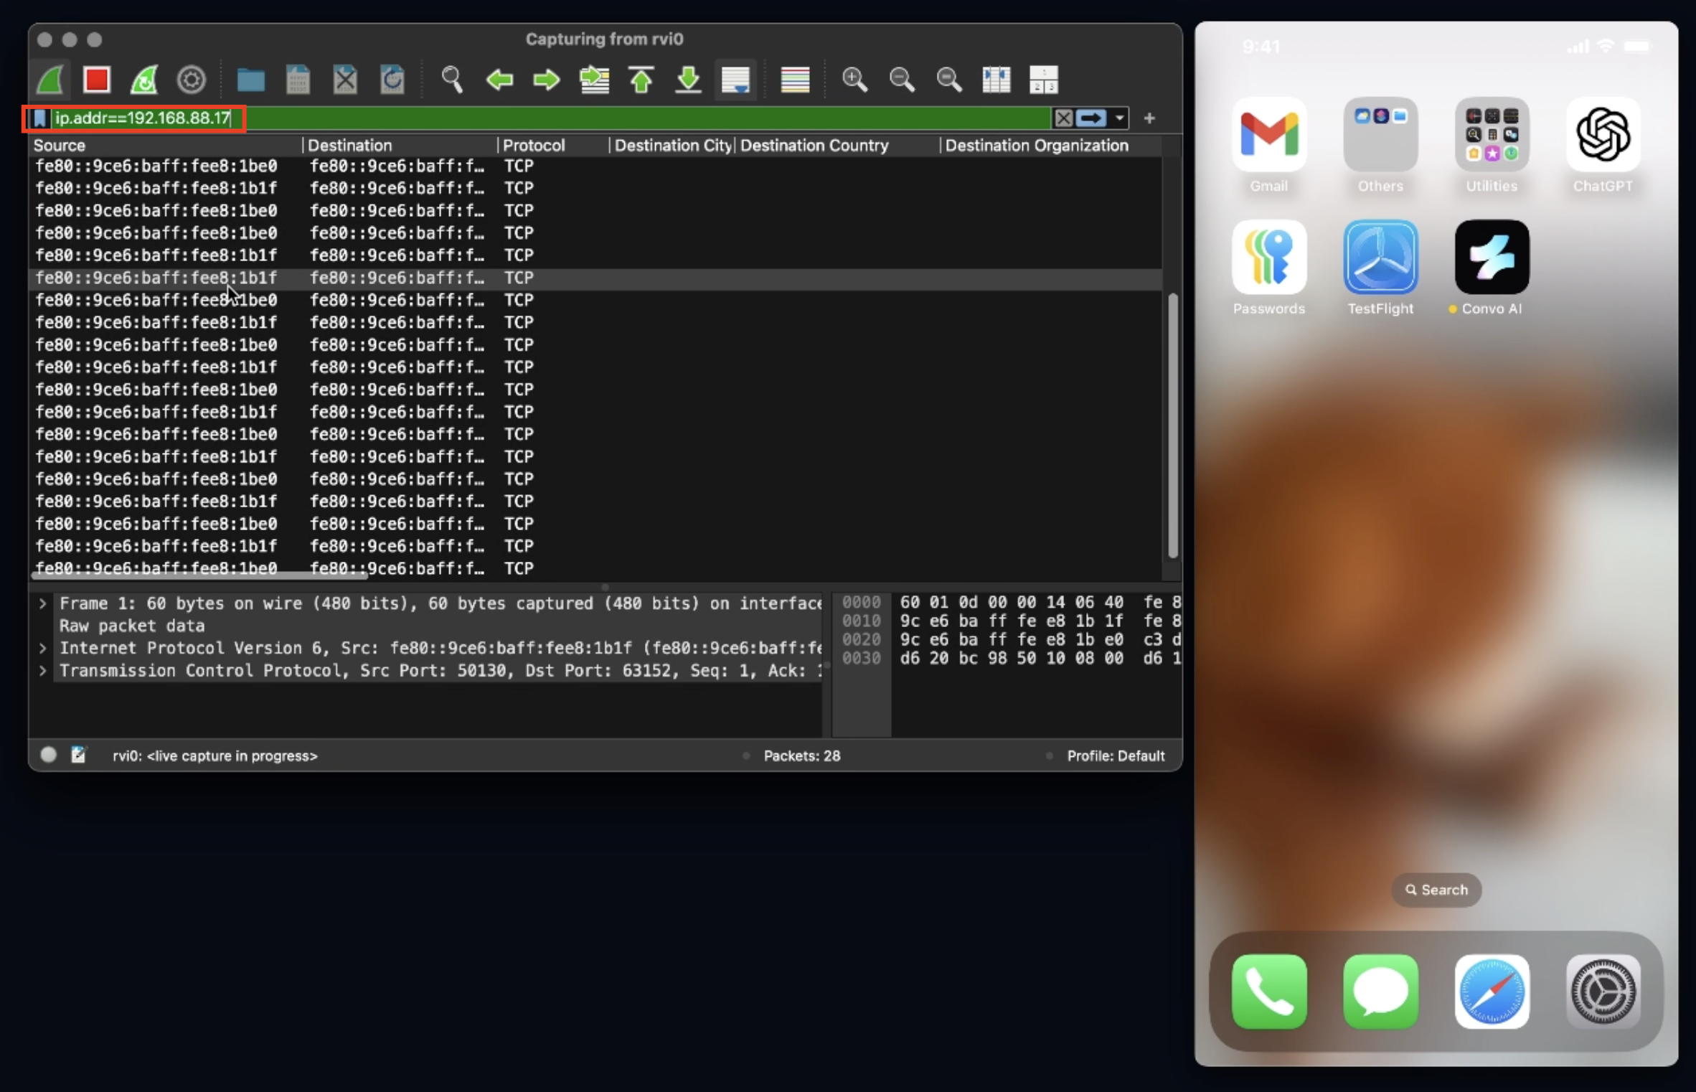The image size is (1696, 1092).
Task: Toggle auto-scroll during live capture
Action: click(735, 80)
